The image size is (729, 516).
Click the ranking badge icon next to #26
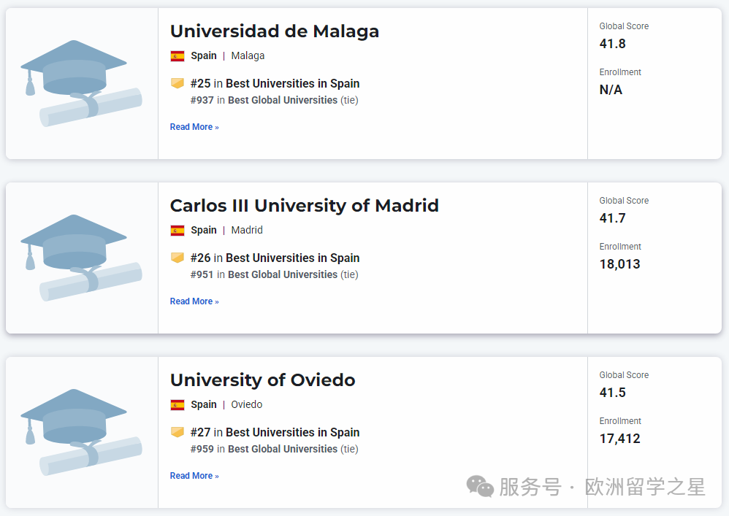(x=178, y=258)
